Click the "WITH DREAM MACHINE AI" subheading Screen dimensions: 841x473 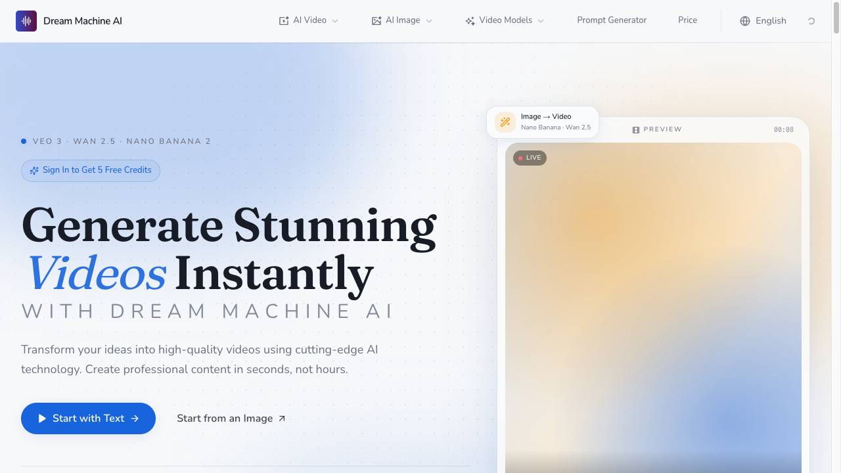tap(207, 311)
